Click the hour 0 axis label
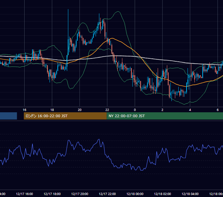 tap(135, 110)
